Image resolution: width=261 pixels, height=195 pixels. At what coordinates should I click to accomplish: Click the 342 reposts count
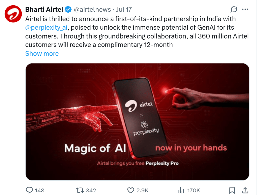(x=91, y=190)
